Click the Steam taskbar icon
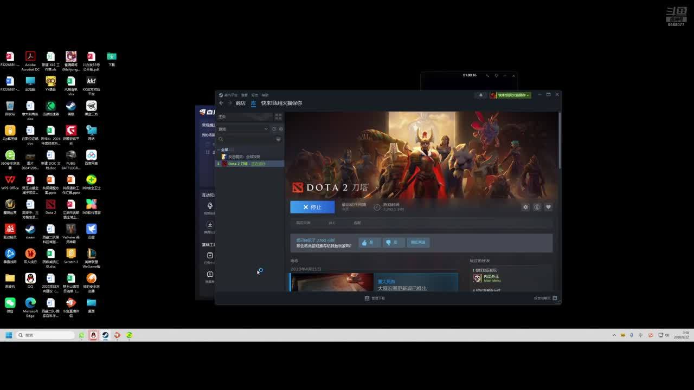This screenshot has height=390, width=694. coord(105,335)
